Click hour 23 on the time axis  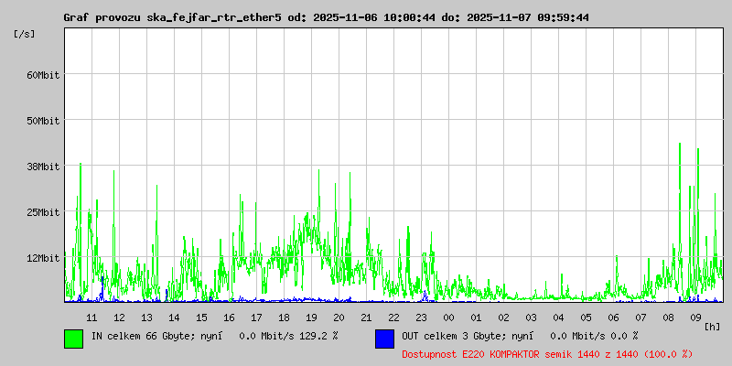(421, 317)
